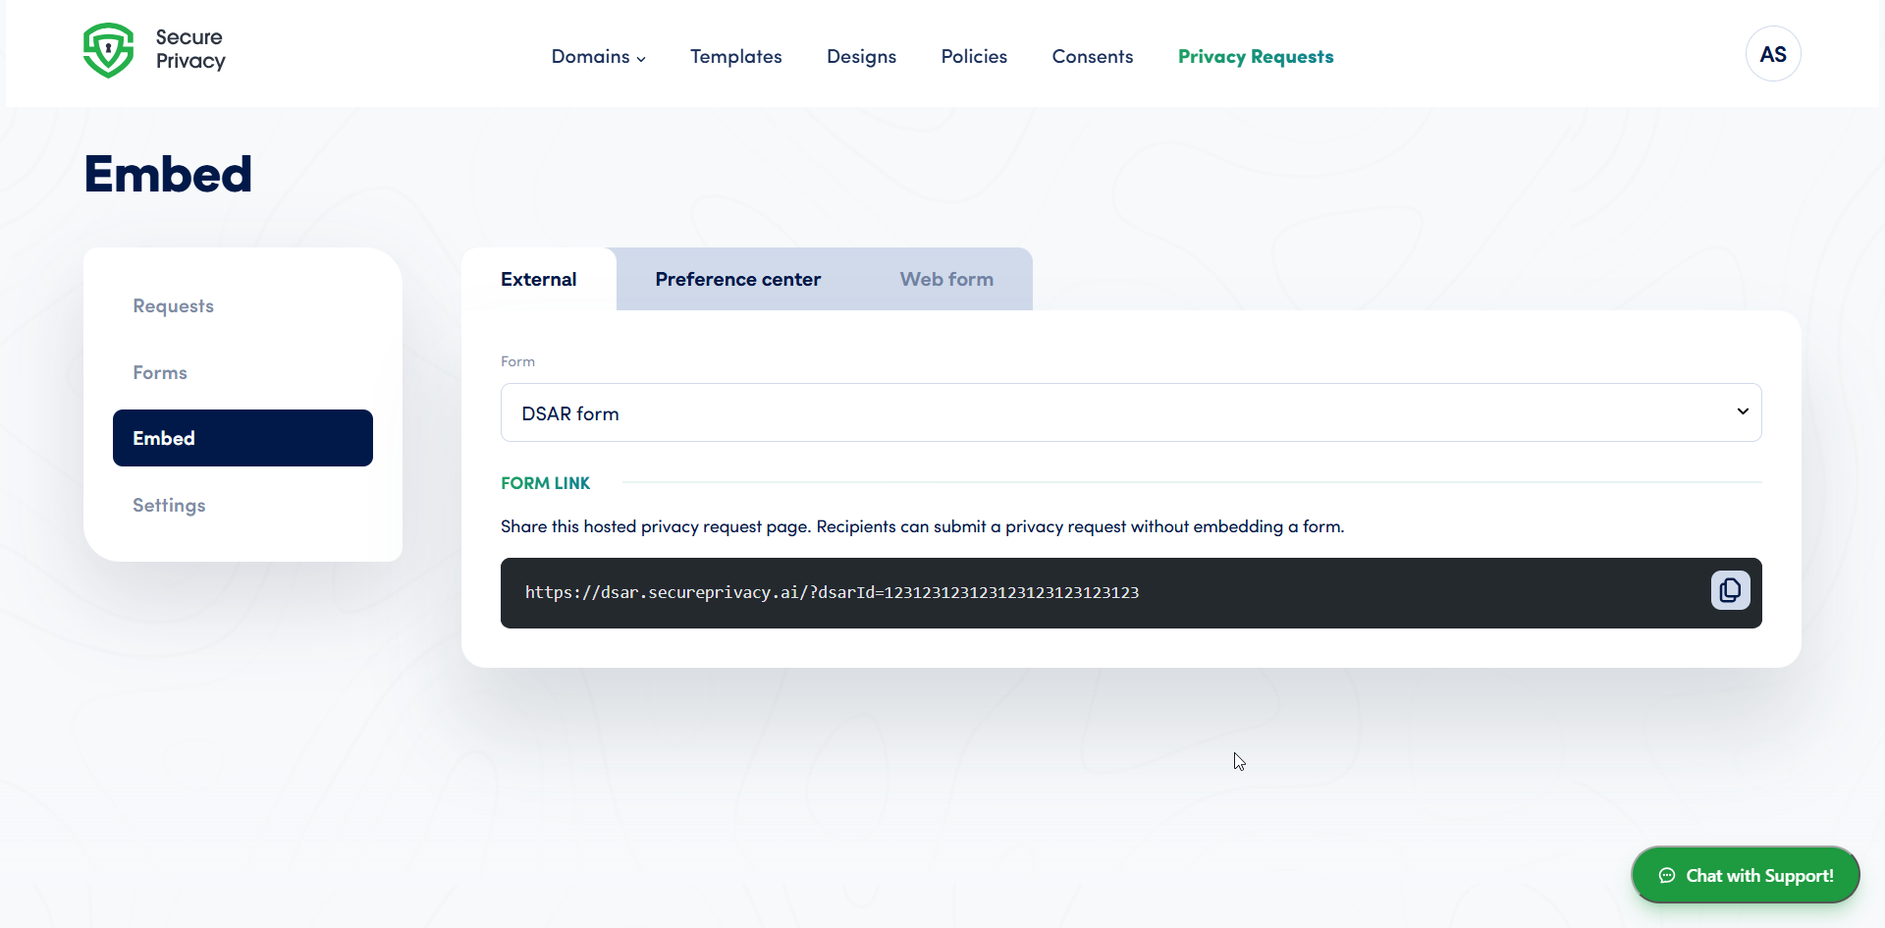Click the Chat with Support button
Image resolution: width=1885 pixels, height=928 pixels.
pyautogui.click(x=1746, y=875)
